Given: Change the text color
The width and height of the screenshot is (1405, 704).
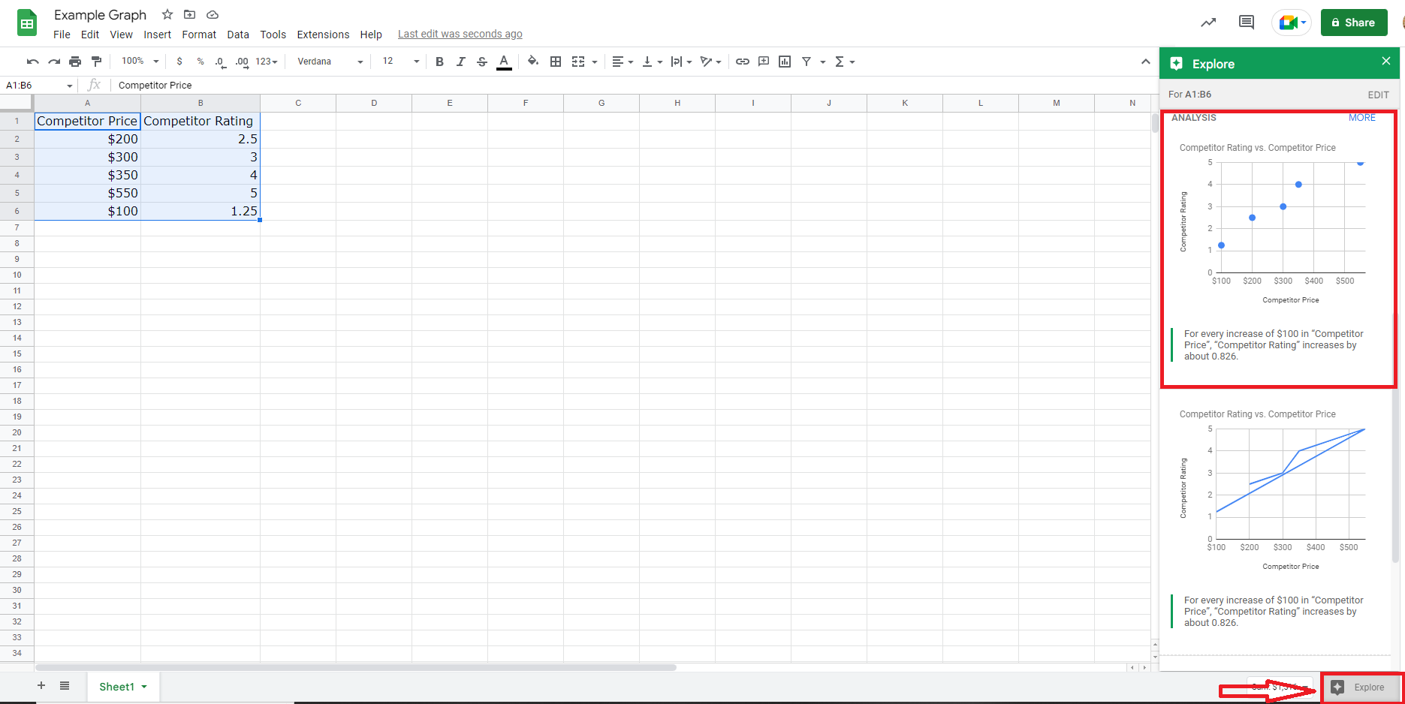Looking at the screenshot, I should point(504,61).
